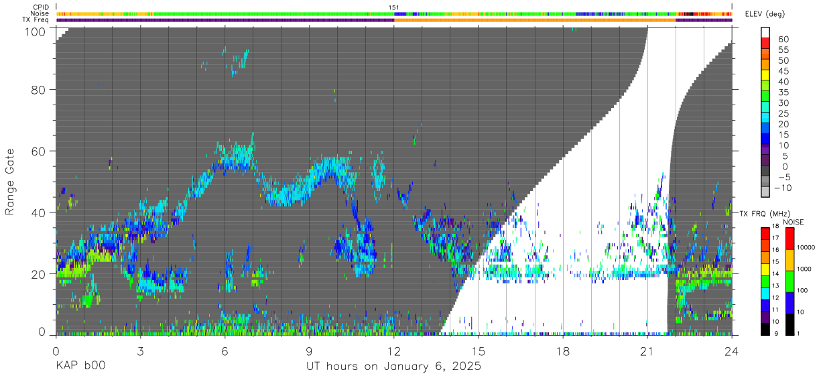Click the "35" label on elevation colorbar
This screenshot has height=380, width=823.
coord(783,92)
